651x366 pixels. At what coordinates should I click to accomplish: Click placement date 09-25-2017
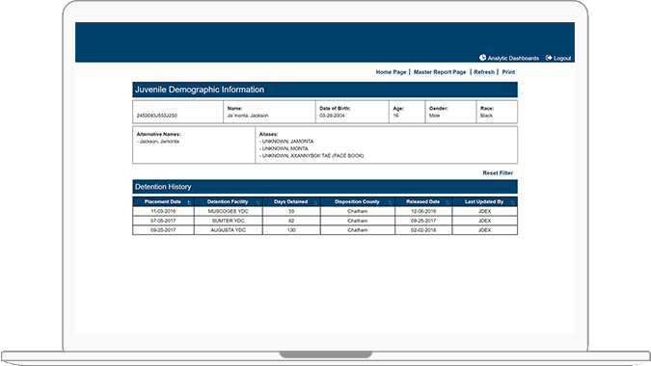point(163,230)
